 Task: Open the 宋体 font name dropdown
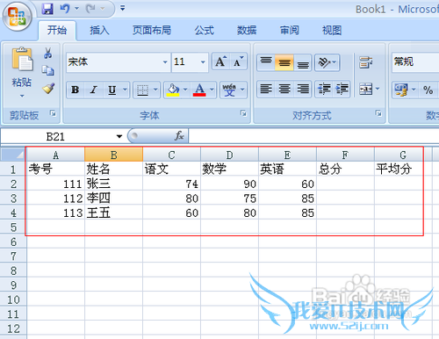tap(165, 62)
